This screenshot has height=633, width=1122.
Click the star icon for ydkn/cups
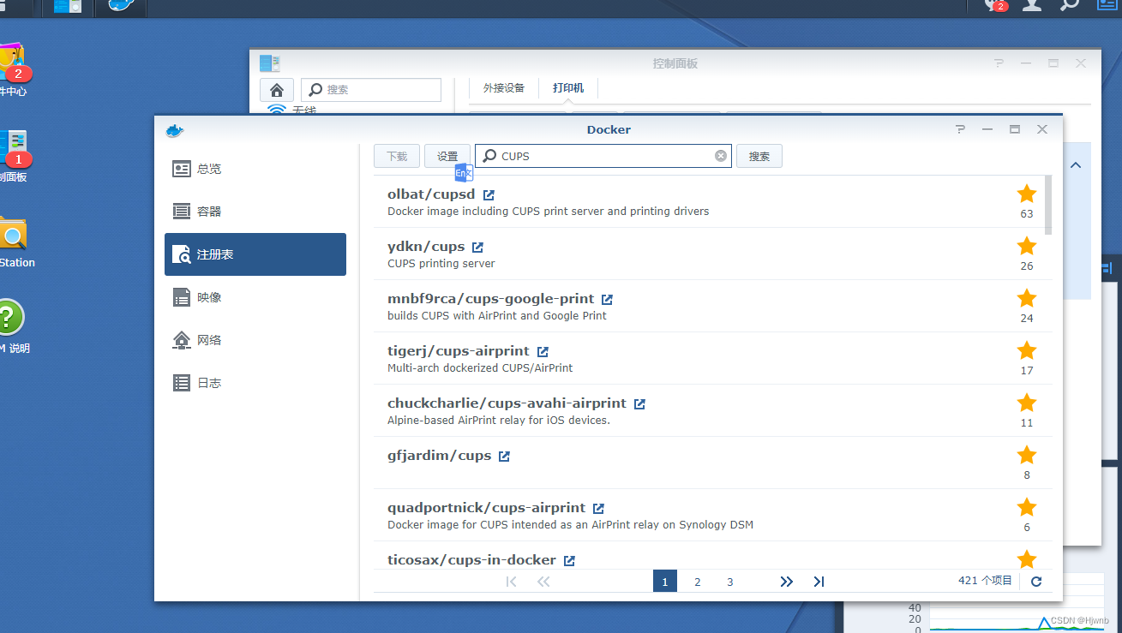click(x=1027, y=246)
